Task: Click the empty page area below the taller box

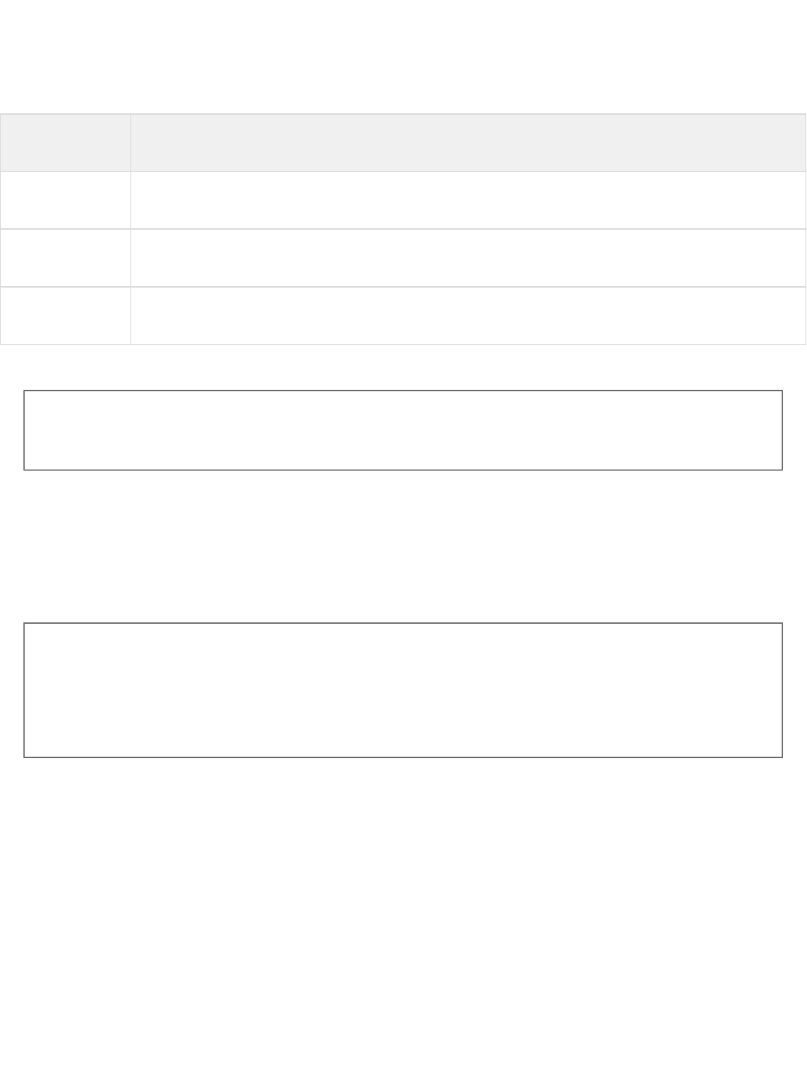Action: point(403,922)
